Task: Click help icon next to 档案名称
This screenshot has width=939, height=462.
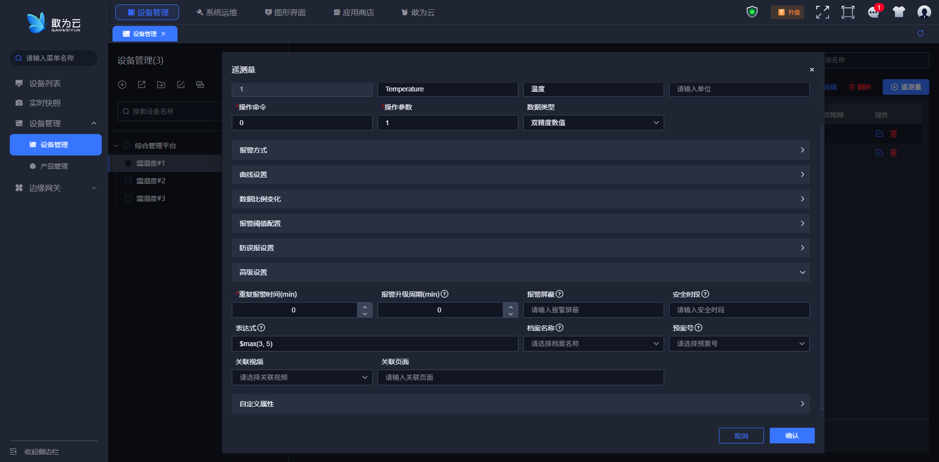Action: [x=559, y=328]
